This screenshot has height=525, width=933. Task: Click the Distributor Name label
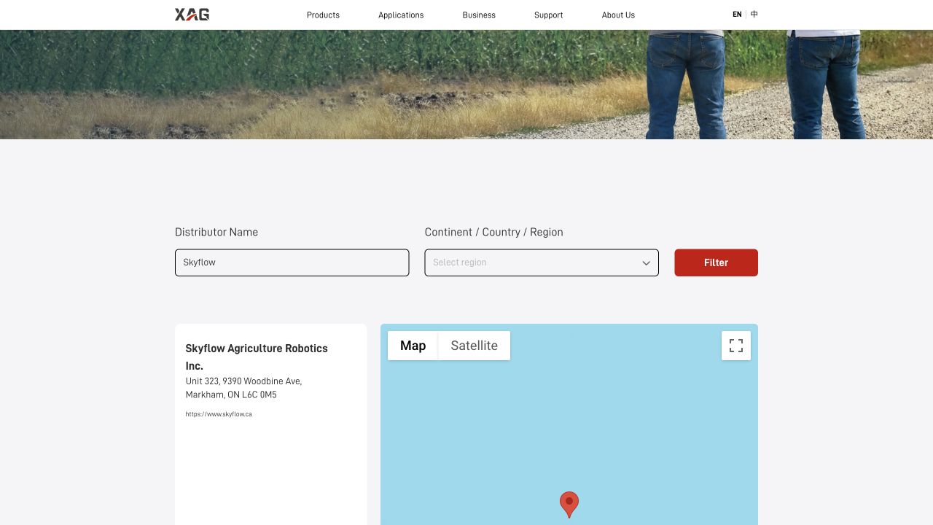pos(216,232)
